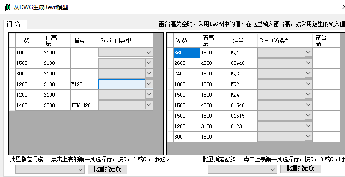Screen dimensions: 345x177
Task: Click the 窗台高 column header
Action: coord(326,40)
